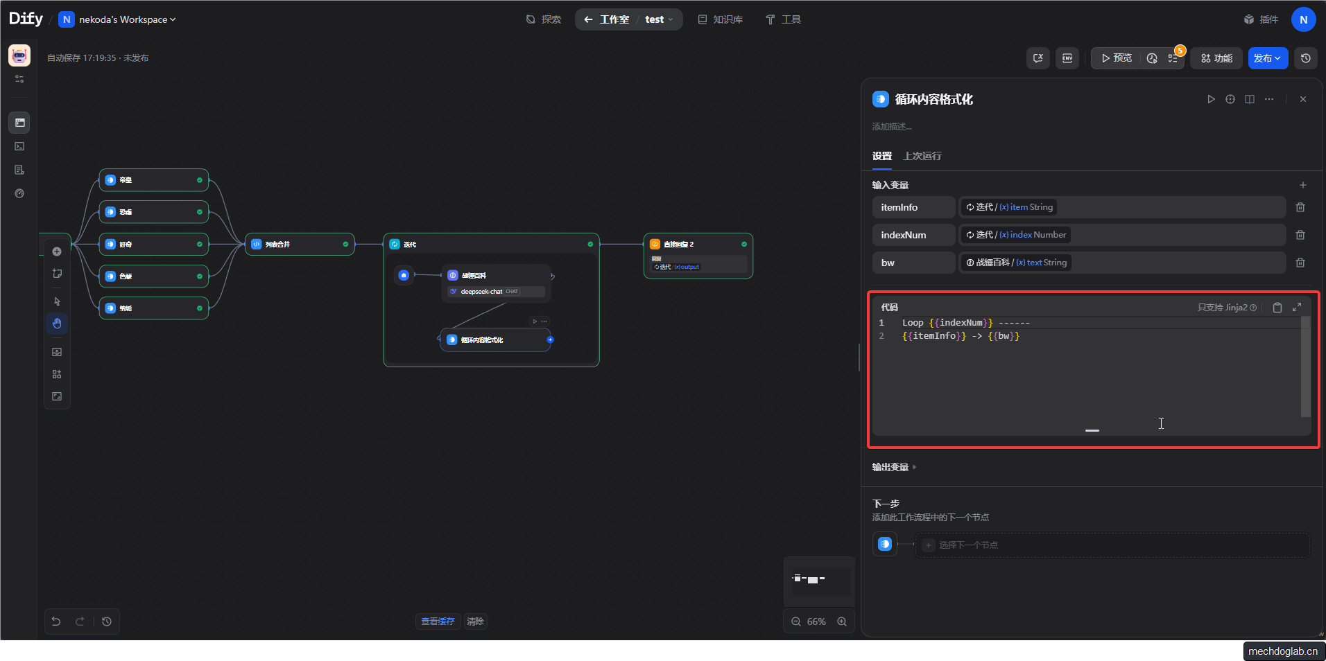Click zoom in next to 66%

(842, 622)
